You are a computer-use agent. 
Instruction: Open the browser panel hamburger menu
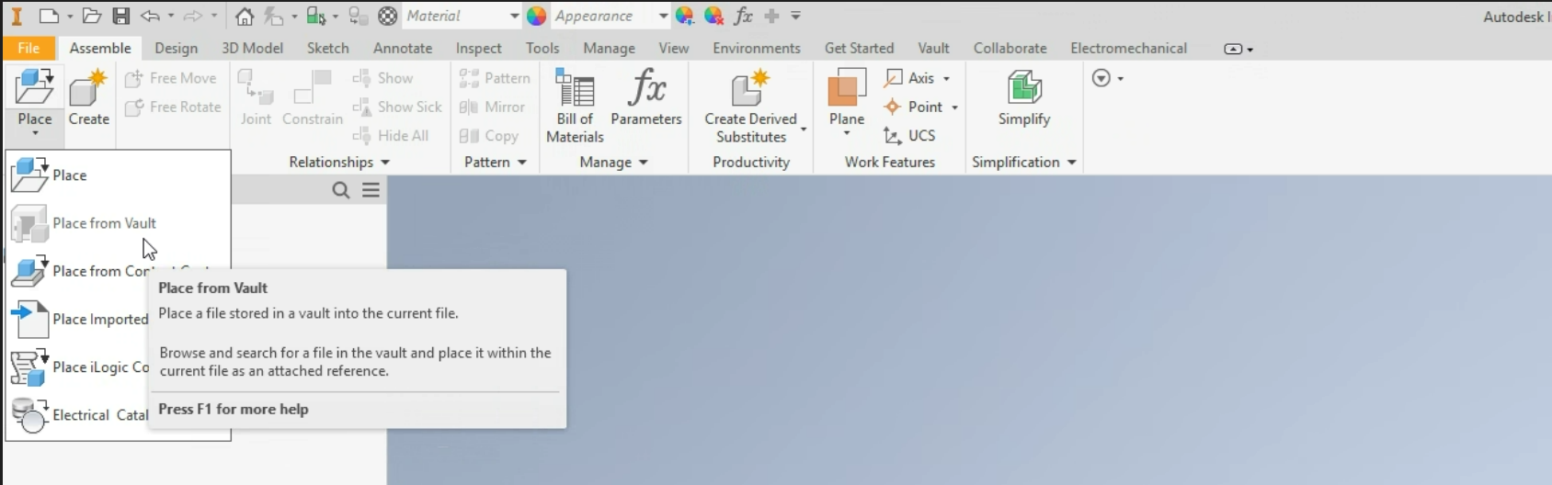pyautogui.click(x=371, y=190)
